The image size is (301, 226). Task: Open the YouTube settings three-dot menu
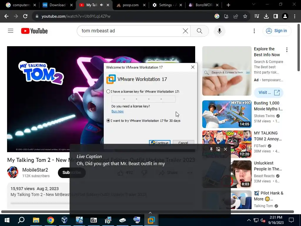tap(254, 31)
